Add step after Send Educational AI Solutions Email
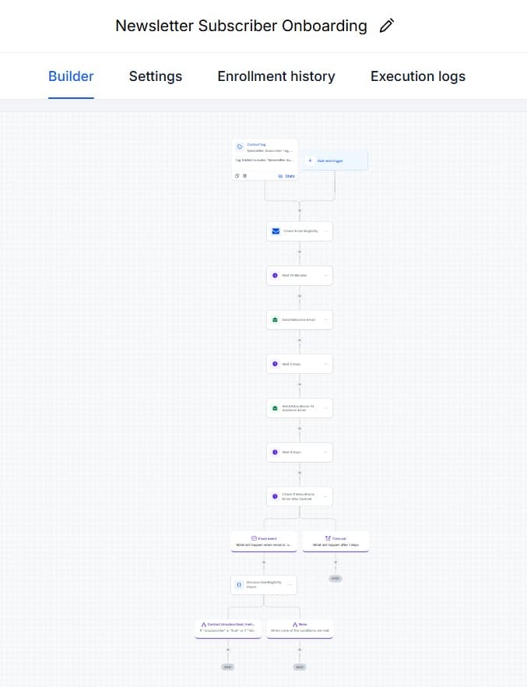 300,429
